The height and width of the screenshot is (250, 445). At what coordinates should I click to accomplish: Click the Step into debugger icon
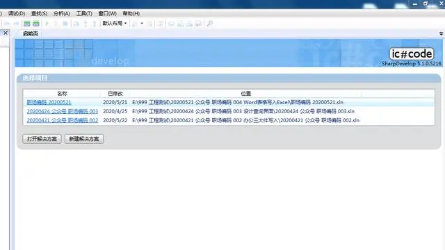tap(86, 24)
